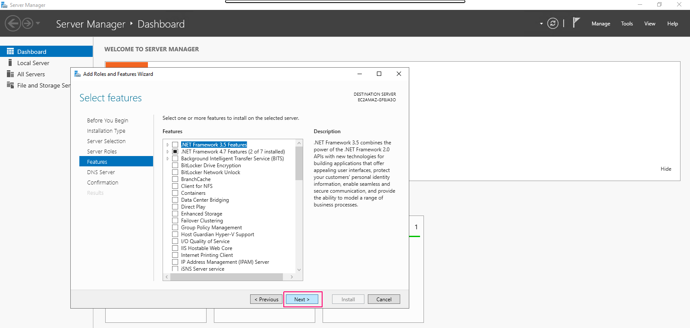The width and height of the screenshot is (690, 328).
Task: Go to DNS Server step
Action: coord(101,172)
